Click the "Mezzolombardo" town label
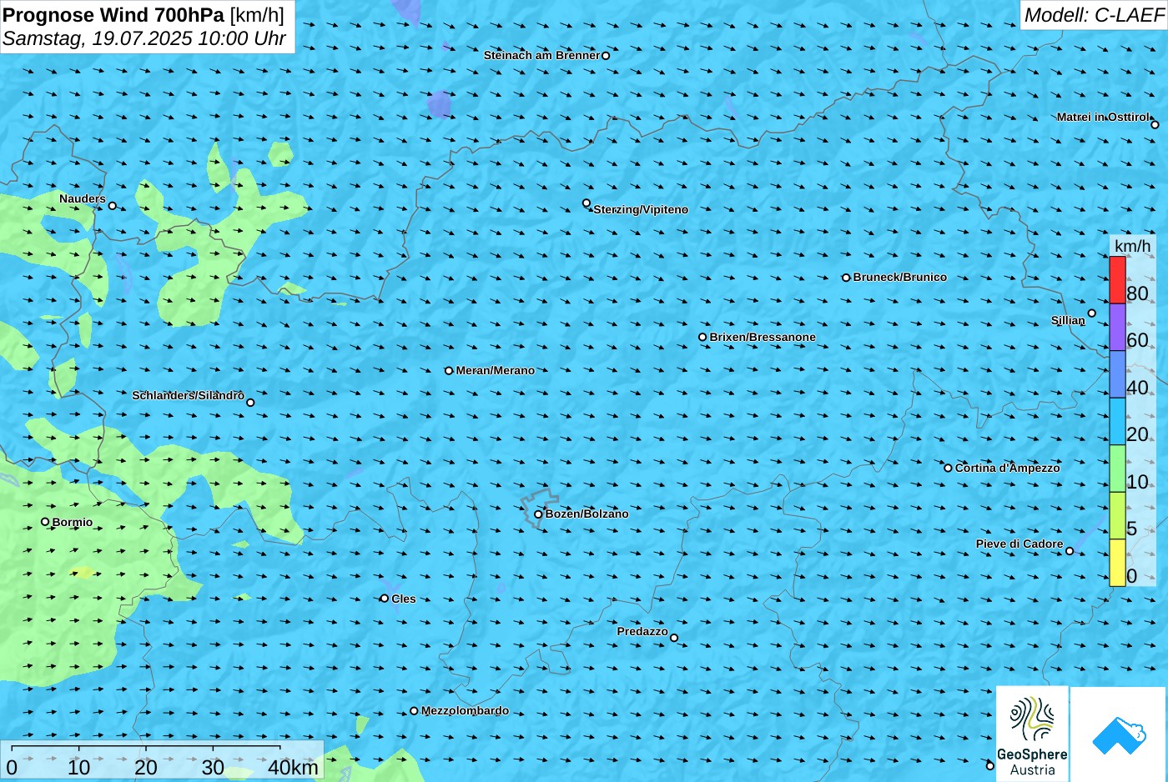This screenshot has width=1168, height=782. click(x=465, y=711)
